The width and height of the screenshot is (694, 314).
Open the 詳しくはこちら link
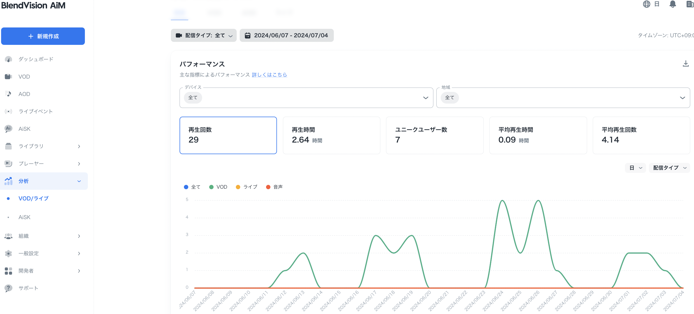[269, 75]
